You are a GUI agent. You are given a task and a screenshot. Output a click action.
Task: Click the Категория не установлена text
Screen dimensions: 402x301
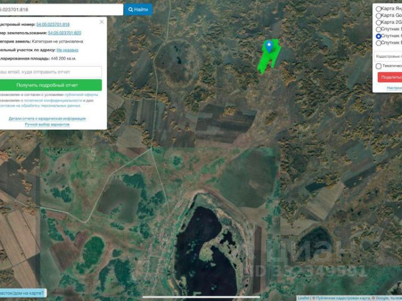click(x=57, y=41)
